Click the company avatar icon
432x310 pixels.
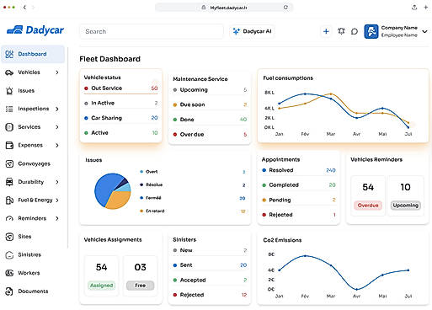click(x=371, y=31)
